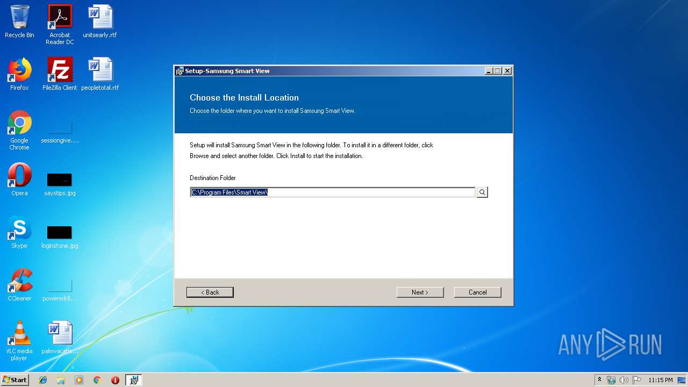
Task: Select the loginstone.jpg image file
Action: click(x=60, y=236)
